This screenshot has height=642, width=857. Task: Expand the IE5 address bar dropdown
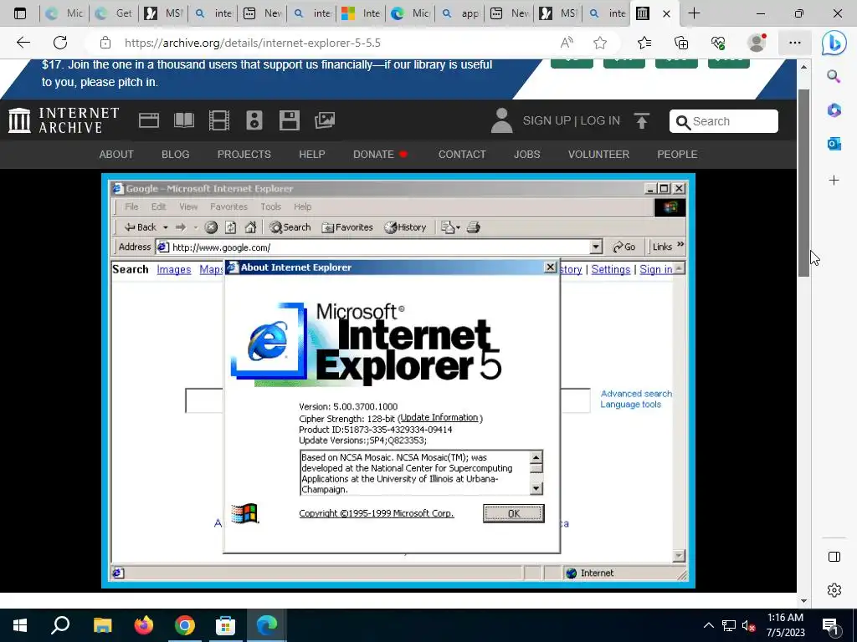[x=596, y=247]
